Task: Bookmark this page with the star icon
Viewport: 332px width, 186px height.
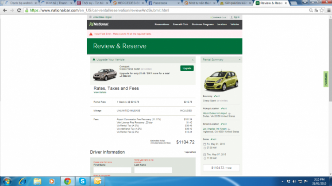Action: [322, 10]
